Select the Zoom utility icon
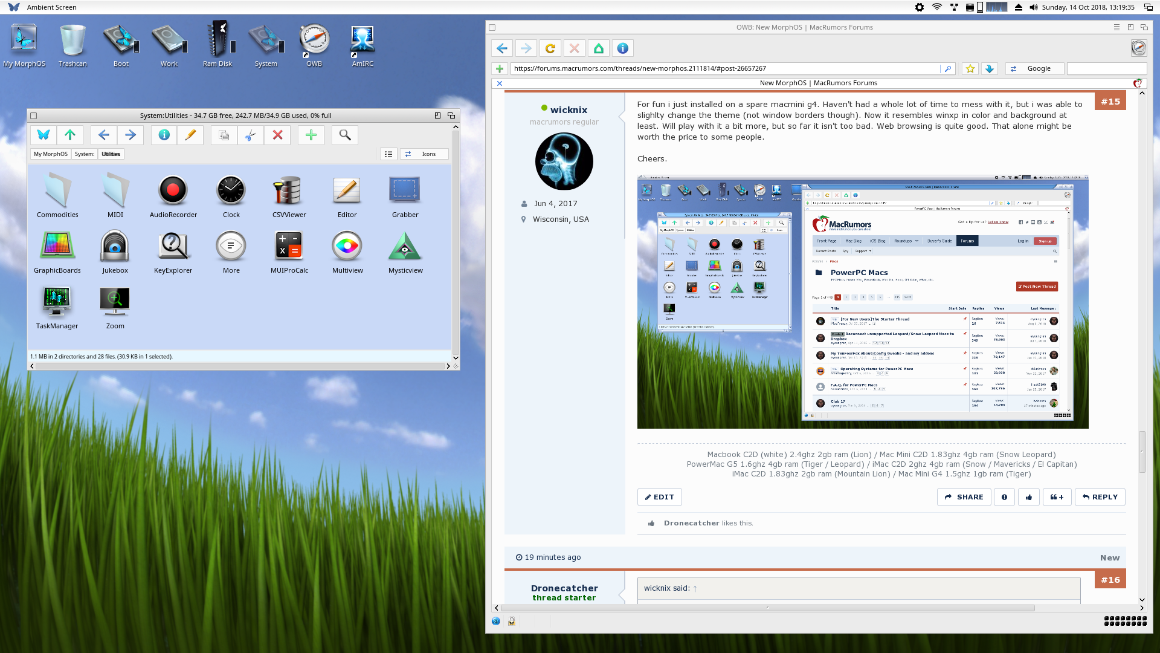1160x653 pixels. click(x=115, y=307)
